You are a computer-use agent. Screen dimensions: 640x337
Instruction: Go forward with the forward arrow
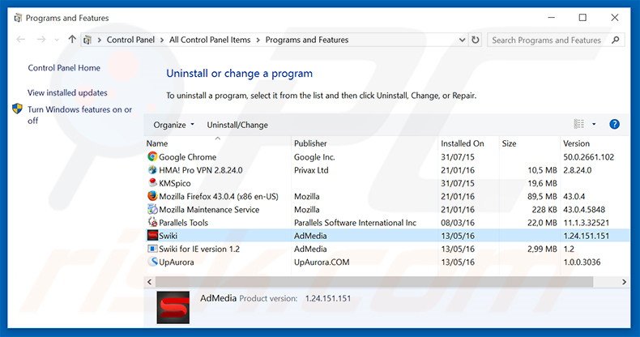(x=41, y=40)
